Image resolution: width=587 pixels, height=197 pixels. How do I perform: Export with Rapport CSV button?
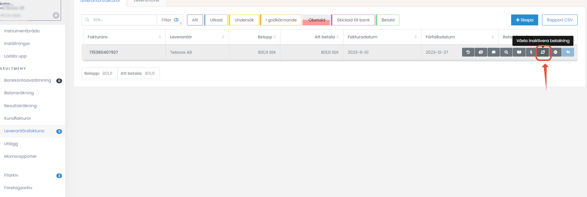pyautogui.click(x=559, y=20)
